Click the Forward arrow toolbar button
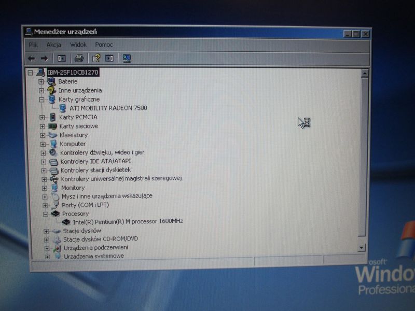 click(44, 59)
